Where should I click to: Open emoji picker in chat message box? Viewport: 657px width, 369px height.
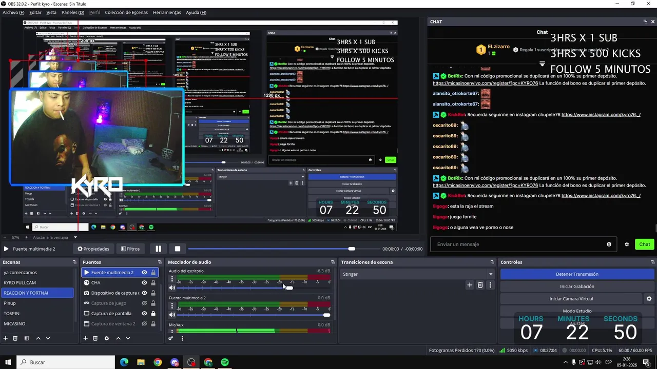click(609, 244)
